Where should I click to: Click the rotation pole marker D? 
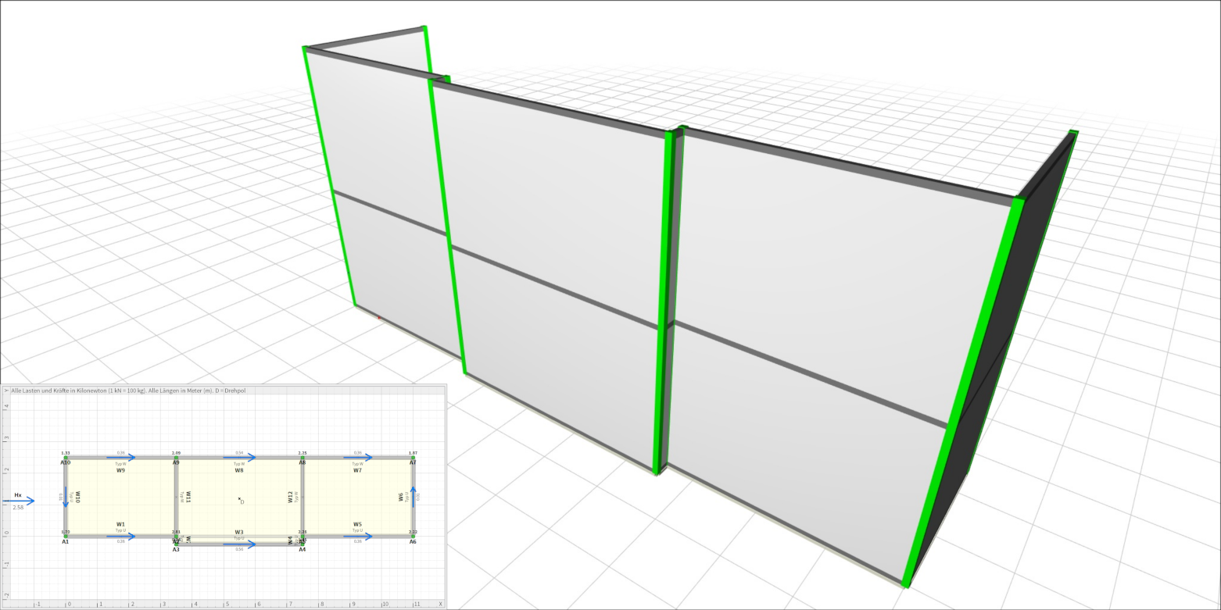coord(241,500)
